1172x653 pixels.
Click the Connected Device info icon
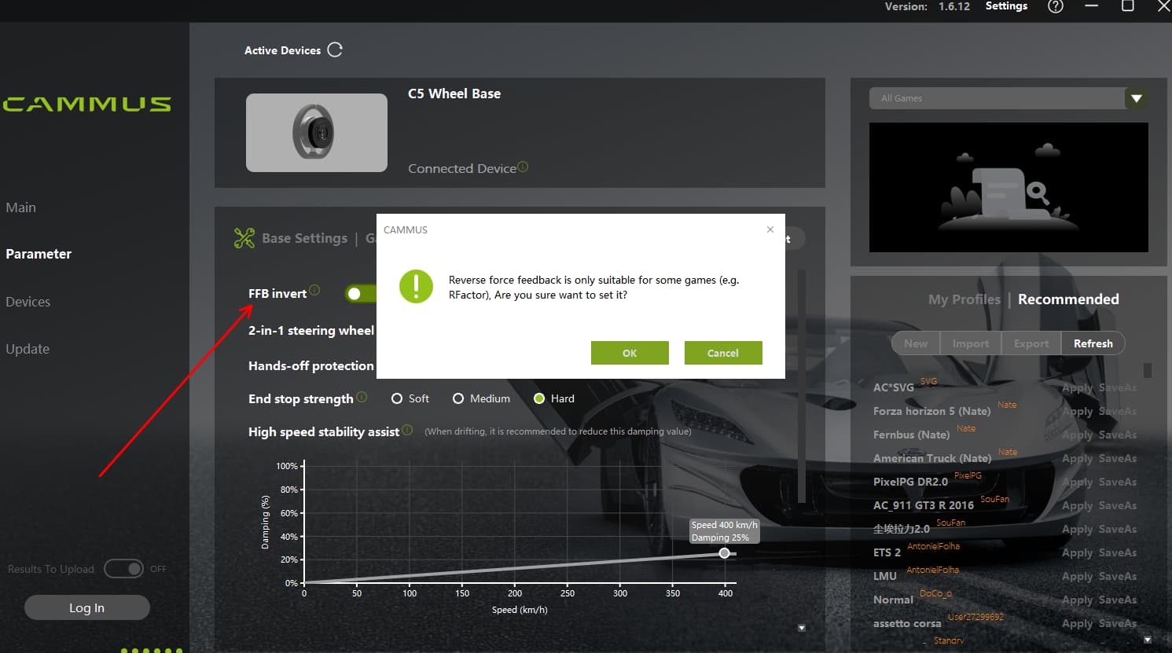point(524,167)
